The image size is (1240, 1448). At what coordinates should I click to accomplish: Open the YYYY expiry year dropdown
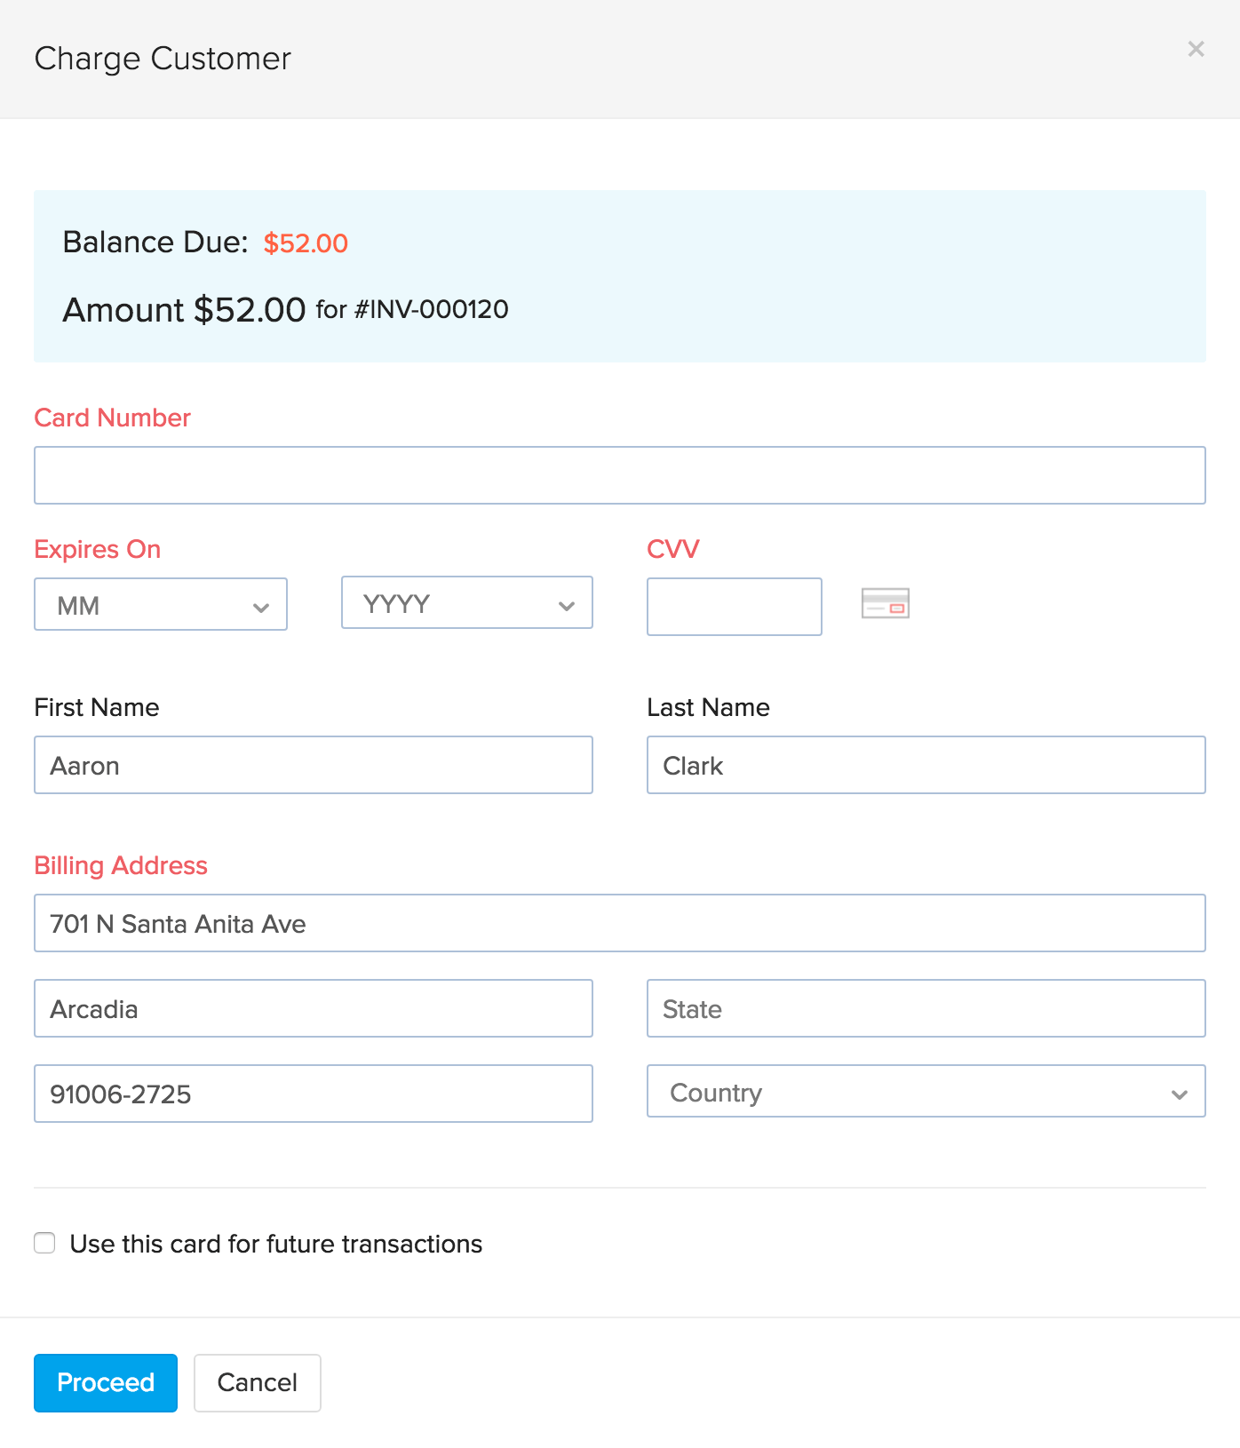(x=465, y=603)
